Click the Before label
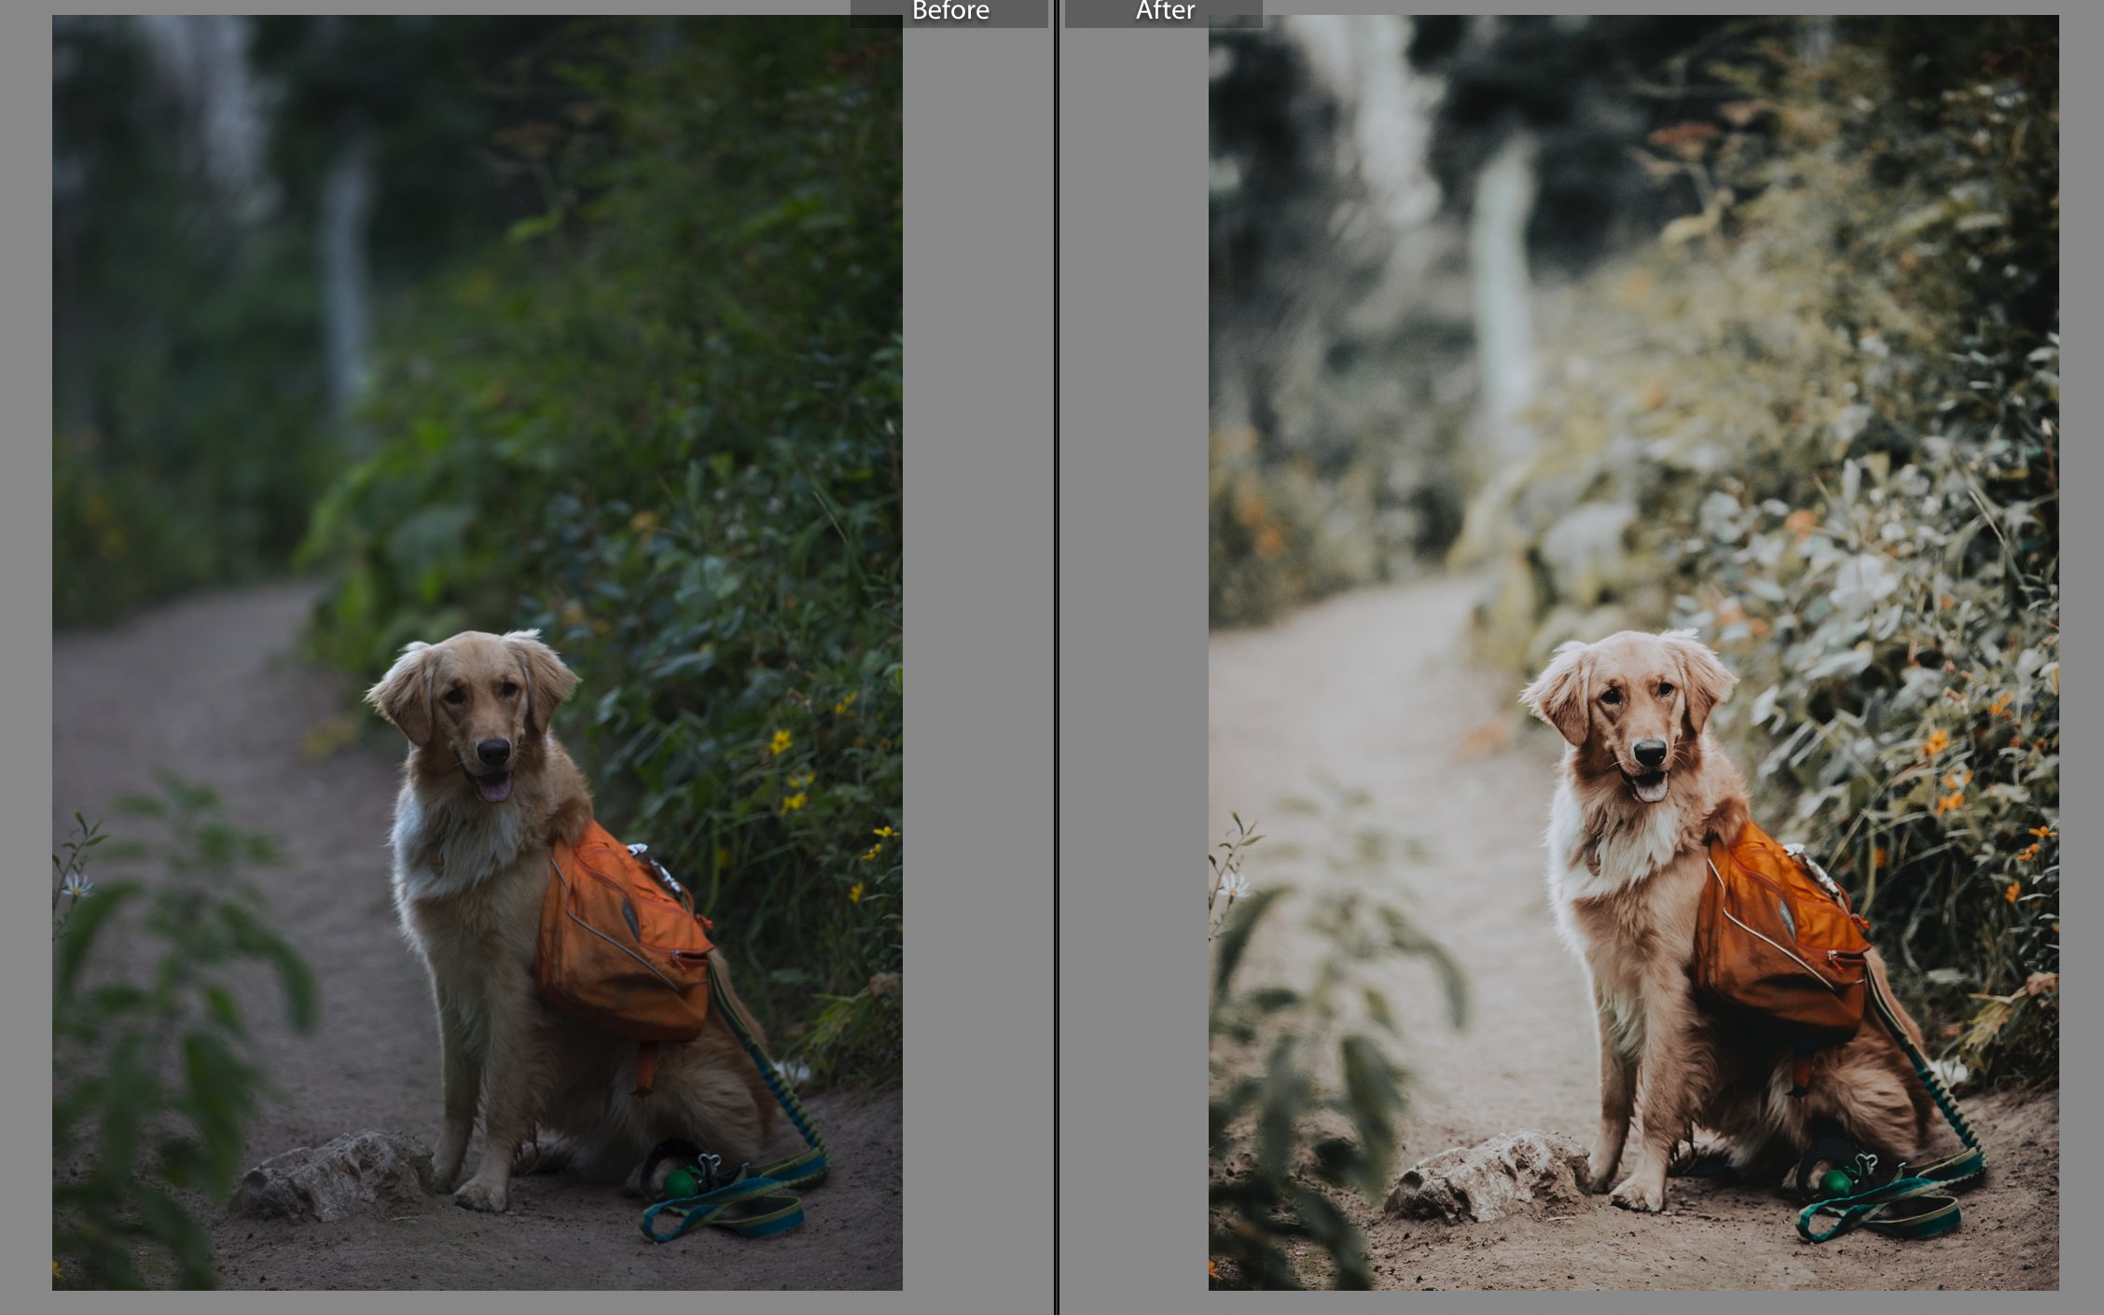Screen dimensions: 2104x1315 (949, 11)
